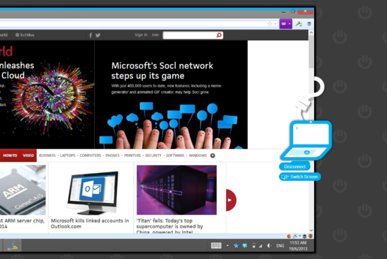The height and width of the screenshot is (259, 387).
Task: Select the VIDEO tab
Action: tap(28, 156)
